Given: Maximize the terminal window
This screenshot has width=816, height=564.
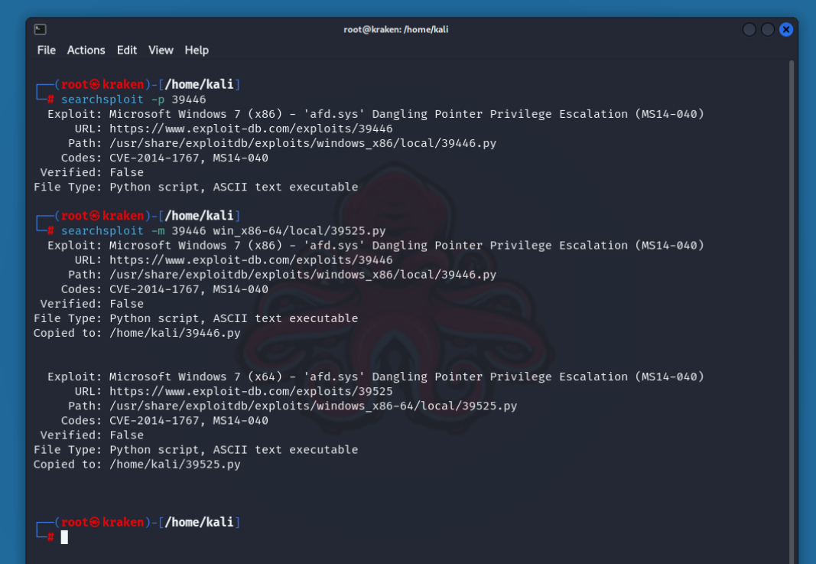Looking at the screenshot, I should click(767, 30).
